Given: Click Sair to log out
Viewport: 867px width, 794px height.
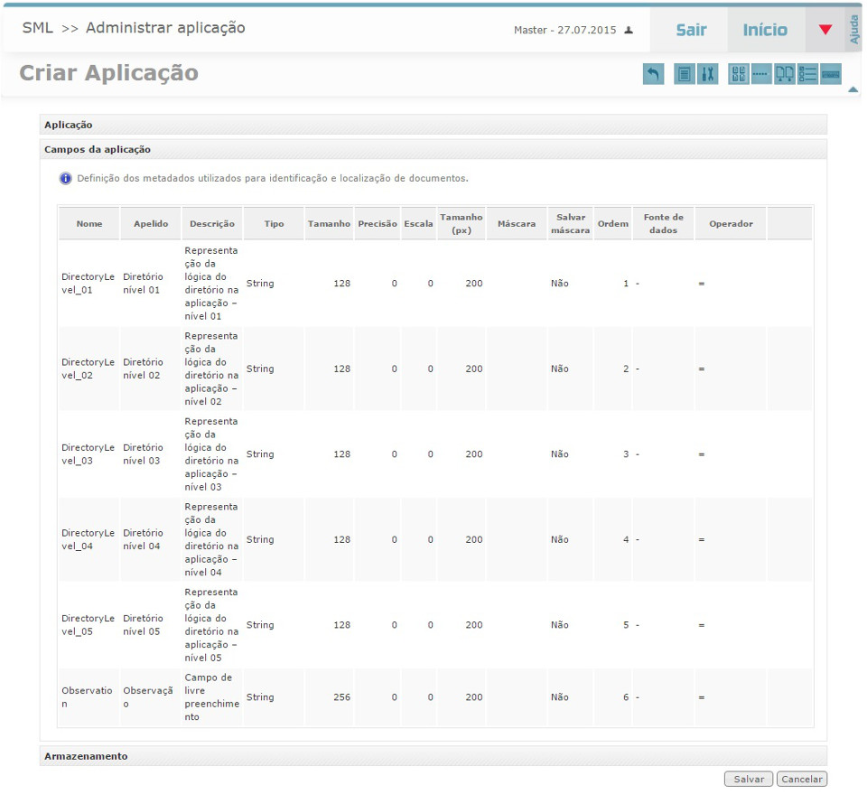Looking at the screenshot, I should (x=691, y=30).
